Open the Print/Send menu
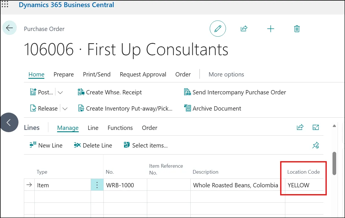Image resolution: width=345 pixels, height=218 pixels. click(x=97, y=74)
